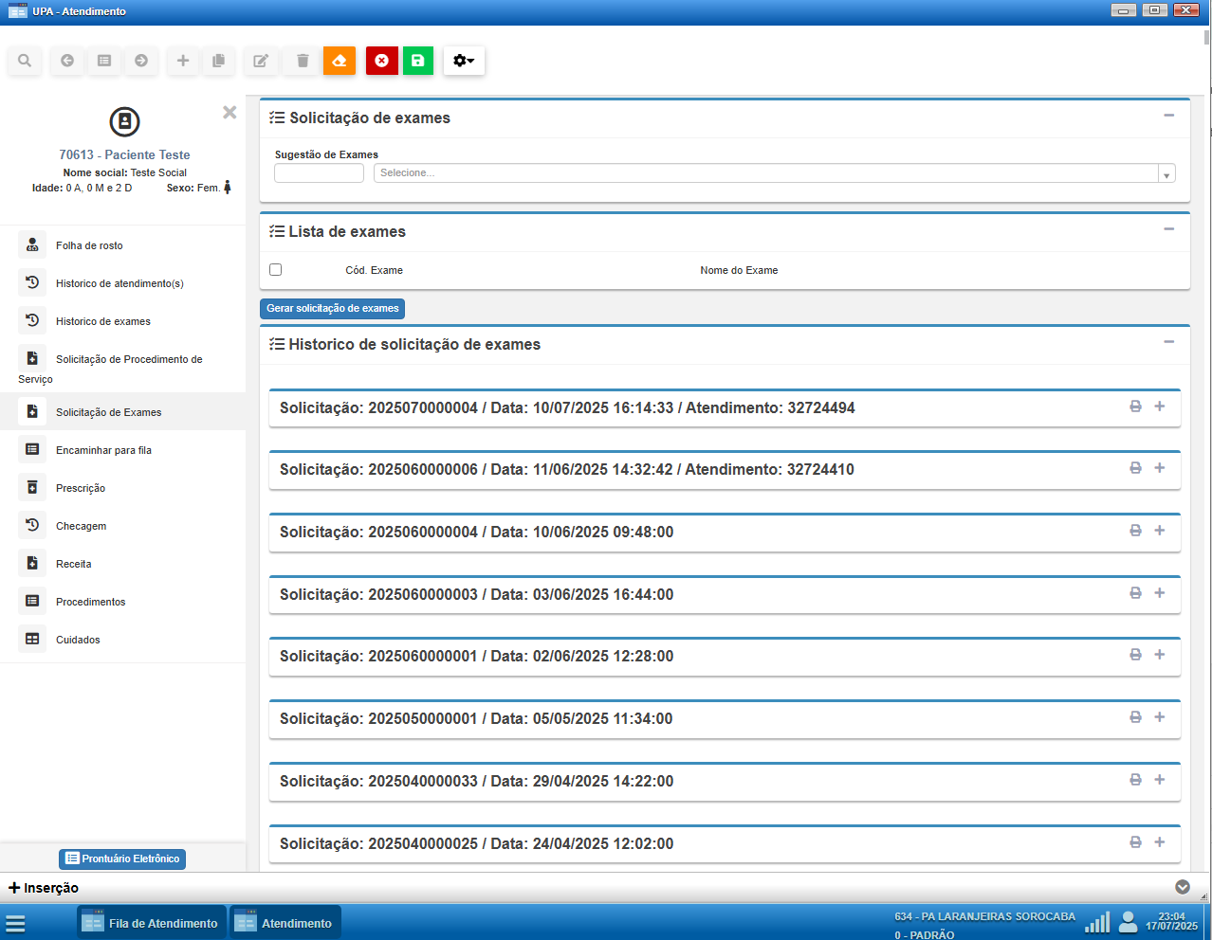Select Historico de exames menu item

[102, 321]
